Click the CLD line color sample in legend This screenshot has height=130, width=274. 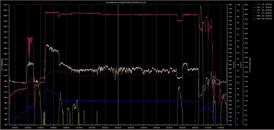click(x=254, y=8)
